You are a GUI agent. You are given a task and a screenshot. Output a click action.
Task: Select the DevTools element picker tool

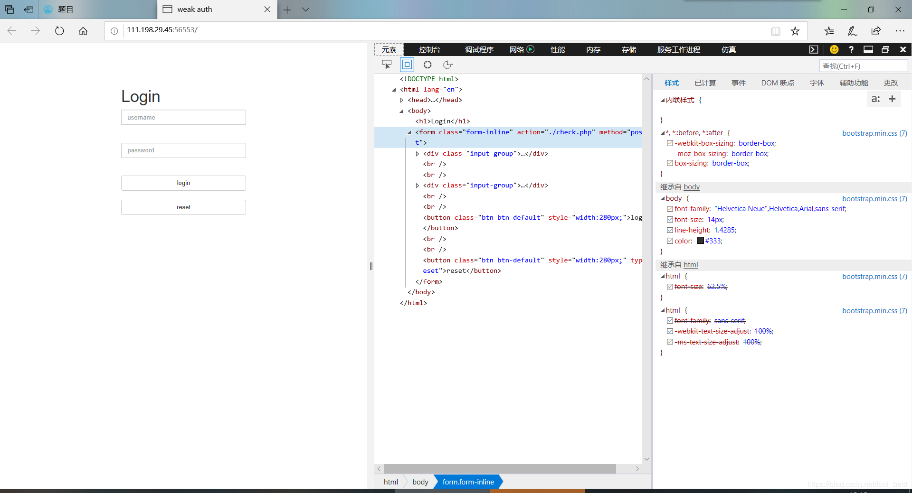coord(387,65)
